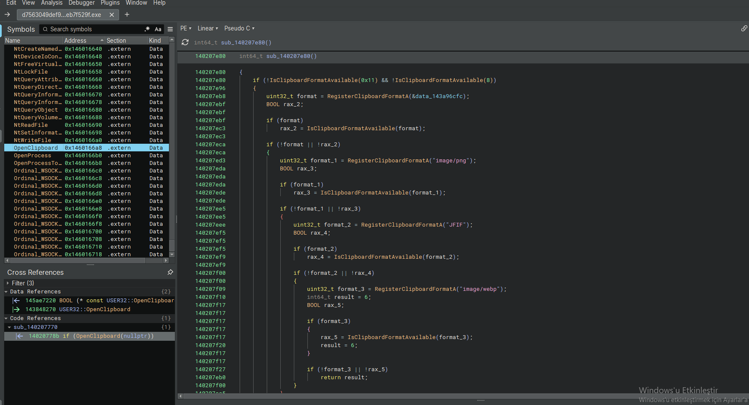This screenshot has height=405, width=749.
Task: Open the Pseudo C language dropdown
Action: point(239,29)
